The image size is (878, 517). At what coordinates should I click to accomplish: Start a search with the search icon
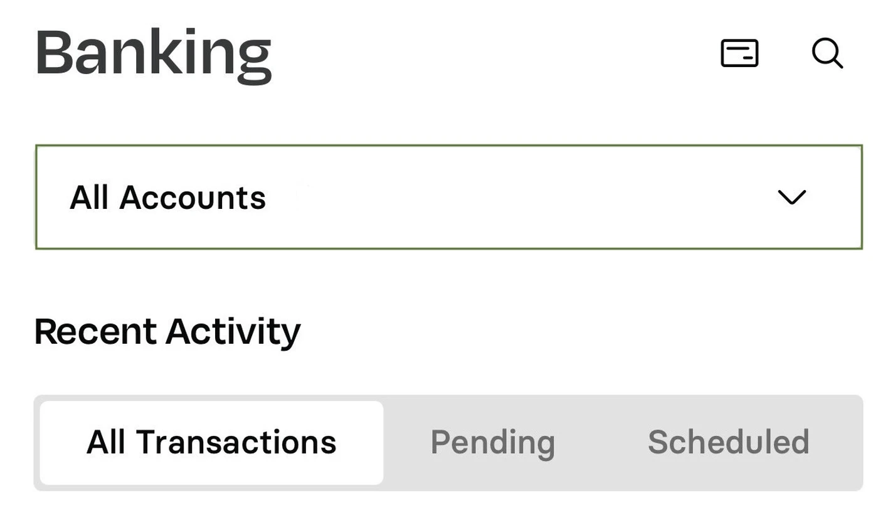tap(827, 53)
